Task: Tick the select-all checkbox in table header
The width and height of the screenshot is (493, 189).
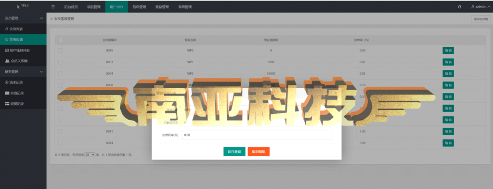Action: pyautogui.click(x=60, y=40)
